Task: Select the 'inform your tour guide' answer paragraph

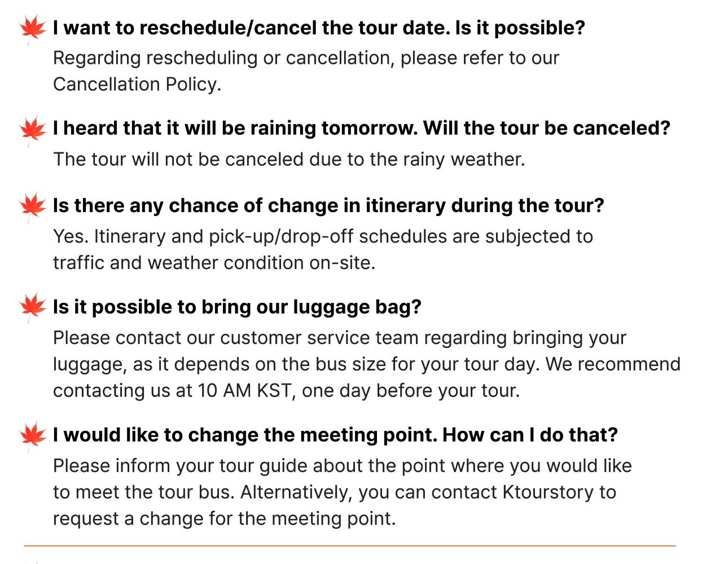Action: tap(343, 492)
